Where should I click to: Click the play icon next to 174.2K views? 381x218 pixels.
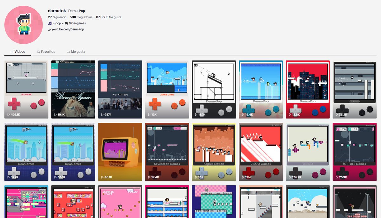290,177
